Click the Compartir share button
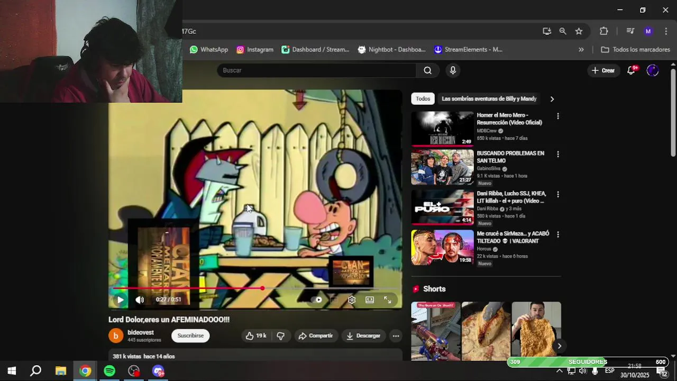This screenshot has width=677, height=381. tap(315, 335)
